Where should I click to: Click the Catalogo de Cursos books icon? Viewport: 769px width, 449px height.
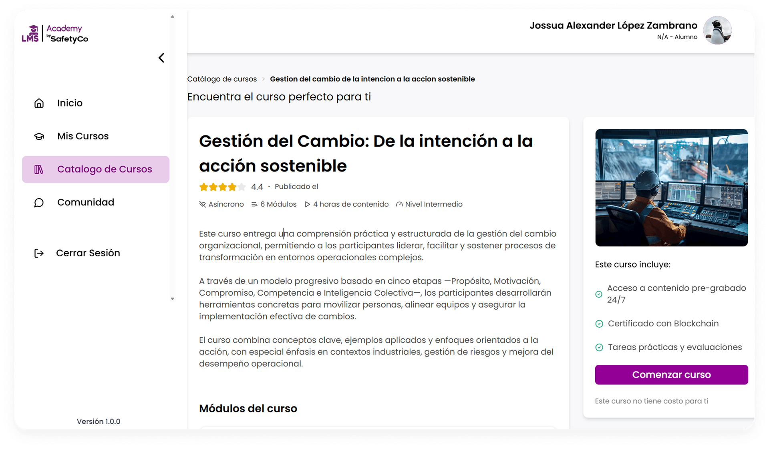coord(39,169)
